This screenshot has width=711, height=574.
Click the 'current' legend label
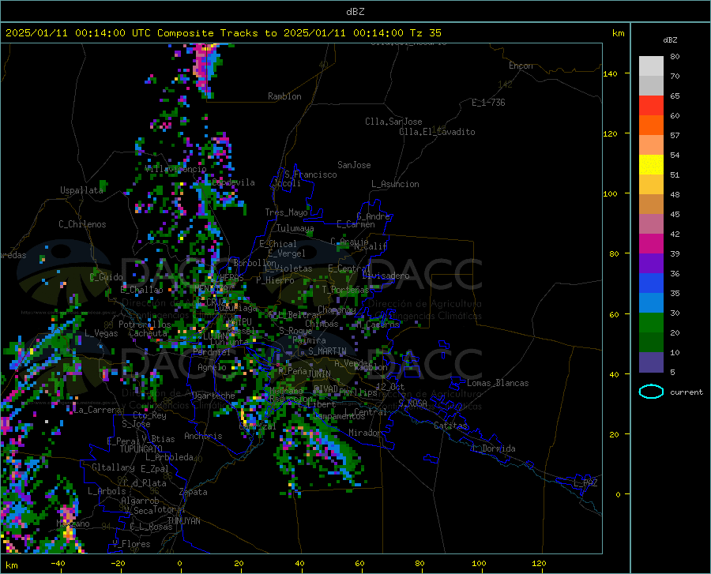click(x=687, y=392)
